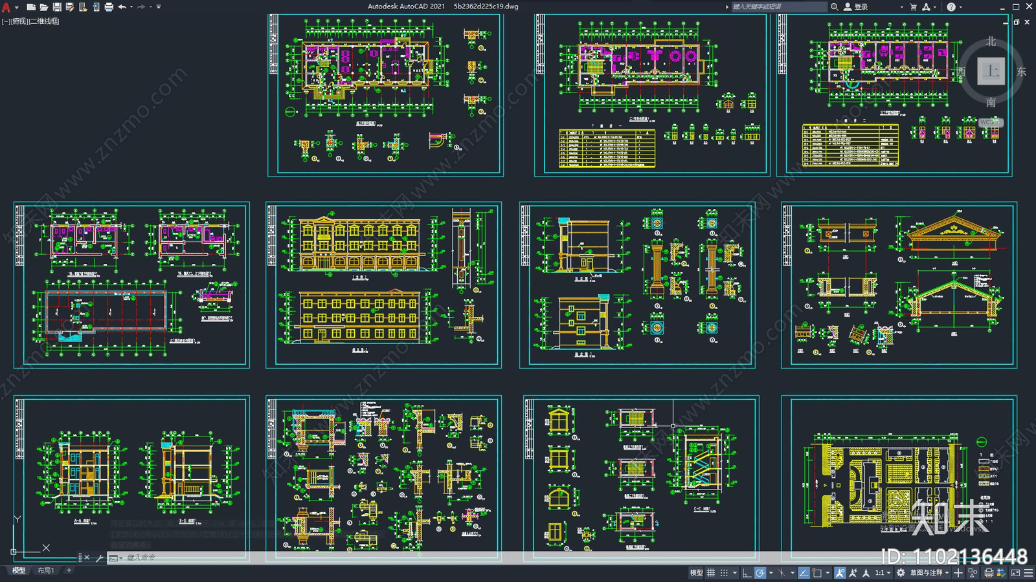Open workspace switching gear icon in status bar
This screenshot has width=1036, height=582.
click(901, 573)
